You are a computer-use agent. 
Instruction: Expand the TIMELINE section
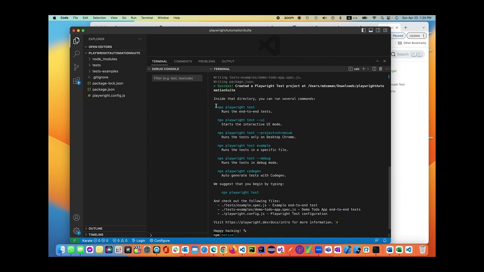pyautogui.click(x=115, y=235)
